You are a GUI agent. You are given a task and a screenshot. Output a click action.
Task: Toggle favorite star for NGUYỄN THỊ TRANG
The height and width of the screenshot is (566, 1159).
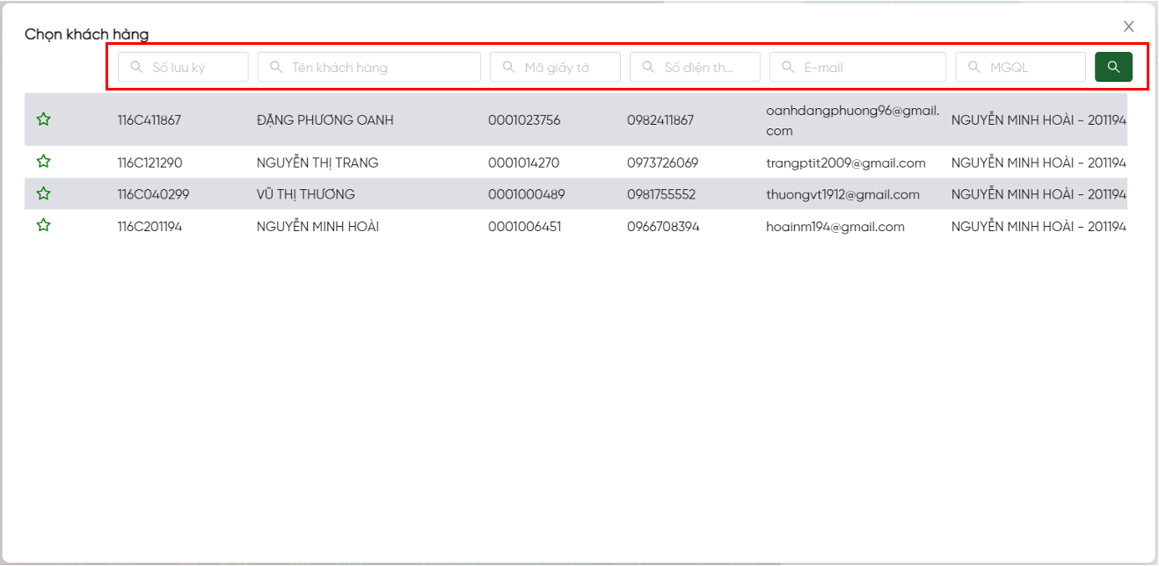pos(43,162)
